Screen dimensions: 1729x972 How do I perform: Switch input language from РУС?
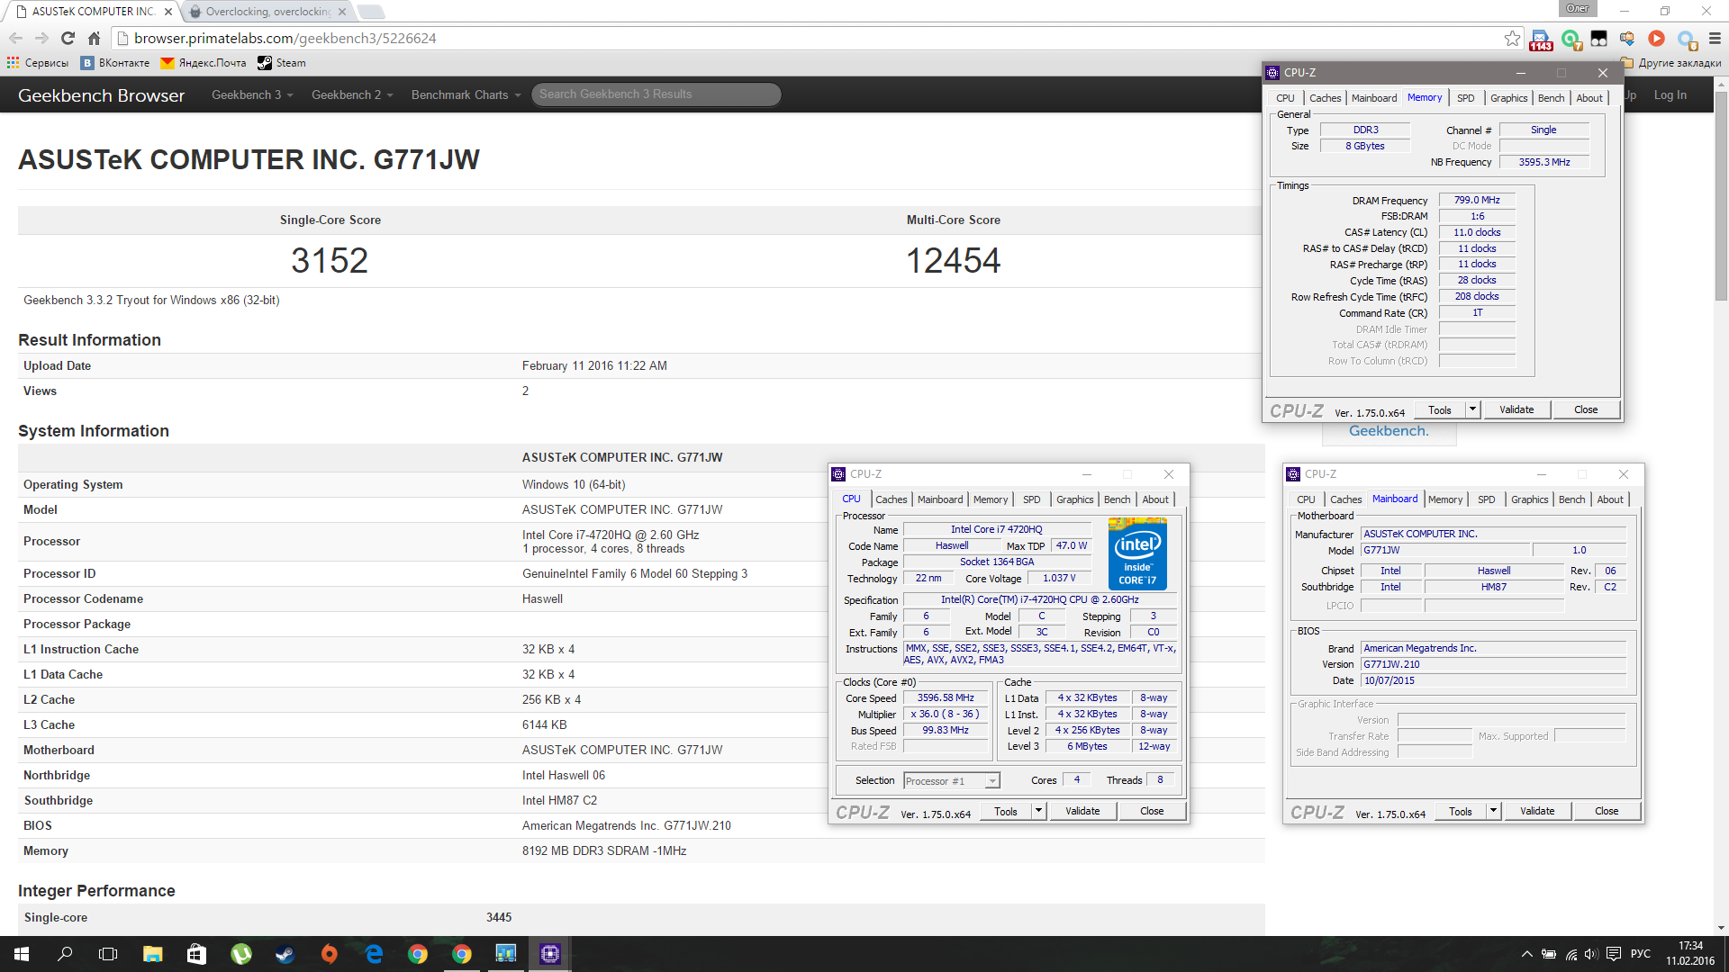tap(1641, 954)
